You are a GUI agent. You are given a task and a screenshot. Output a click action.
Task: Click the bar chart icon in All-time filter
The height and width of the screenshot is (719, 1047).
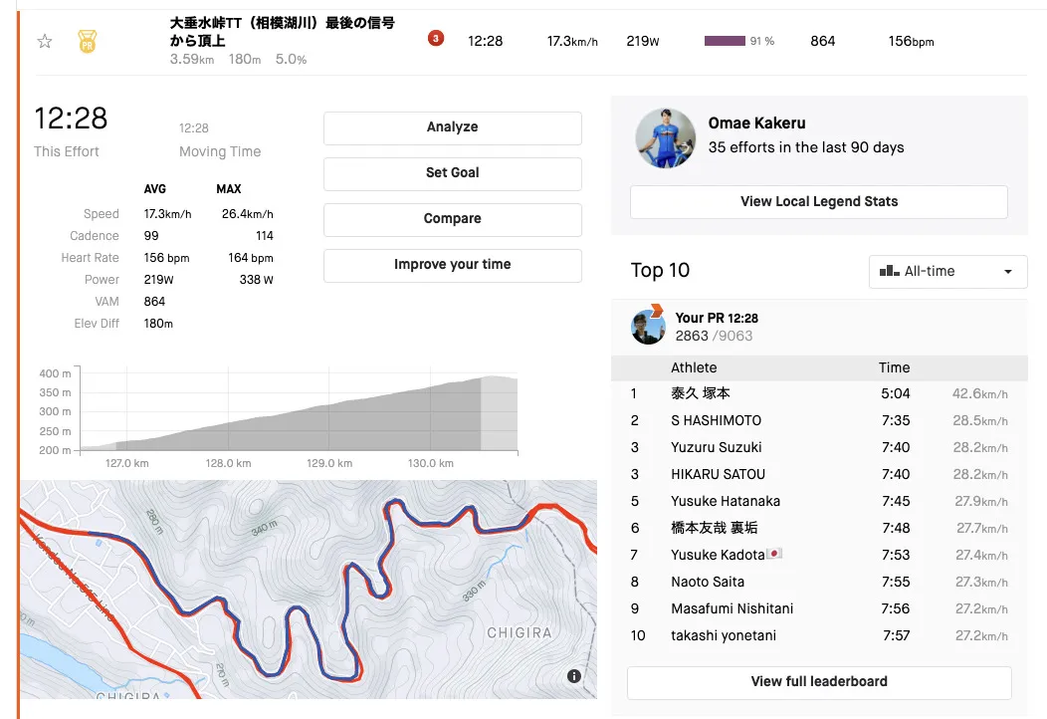[889, 271]
